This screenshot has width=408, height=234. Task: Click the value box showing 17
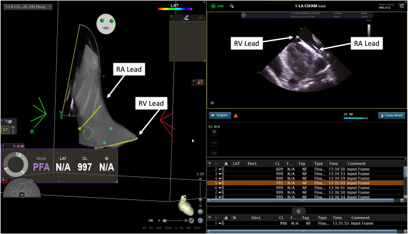[5, 129]
